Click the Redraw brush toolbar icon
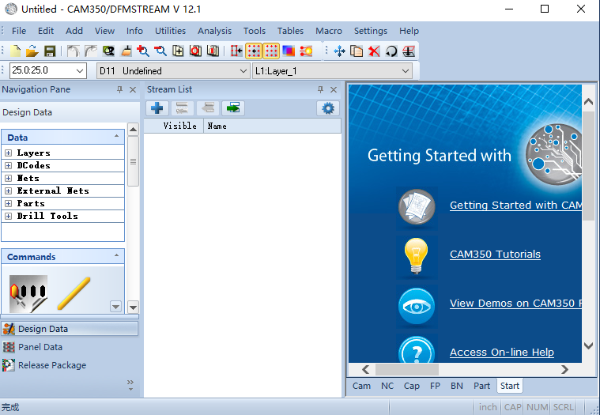Image resolution: width=600 pixels, height=415 pixels. (x=126, y=51)
